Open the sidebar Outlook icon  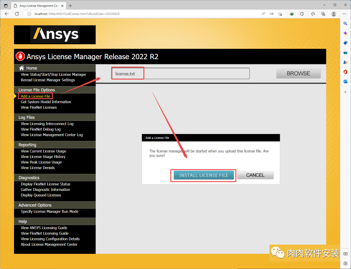345,82
